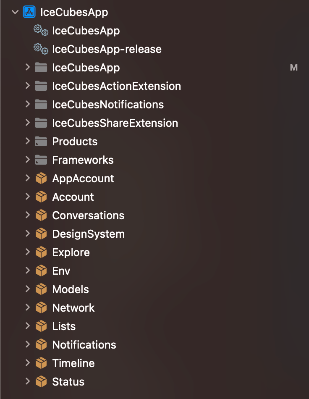Click the IceCubesApp configuration gears icon

[41, 30]
